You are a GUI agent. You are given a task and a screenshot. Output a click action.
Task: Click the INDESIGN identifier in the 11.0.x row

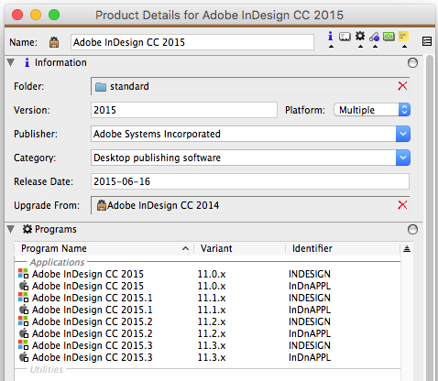[310, 274]
